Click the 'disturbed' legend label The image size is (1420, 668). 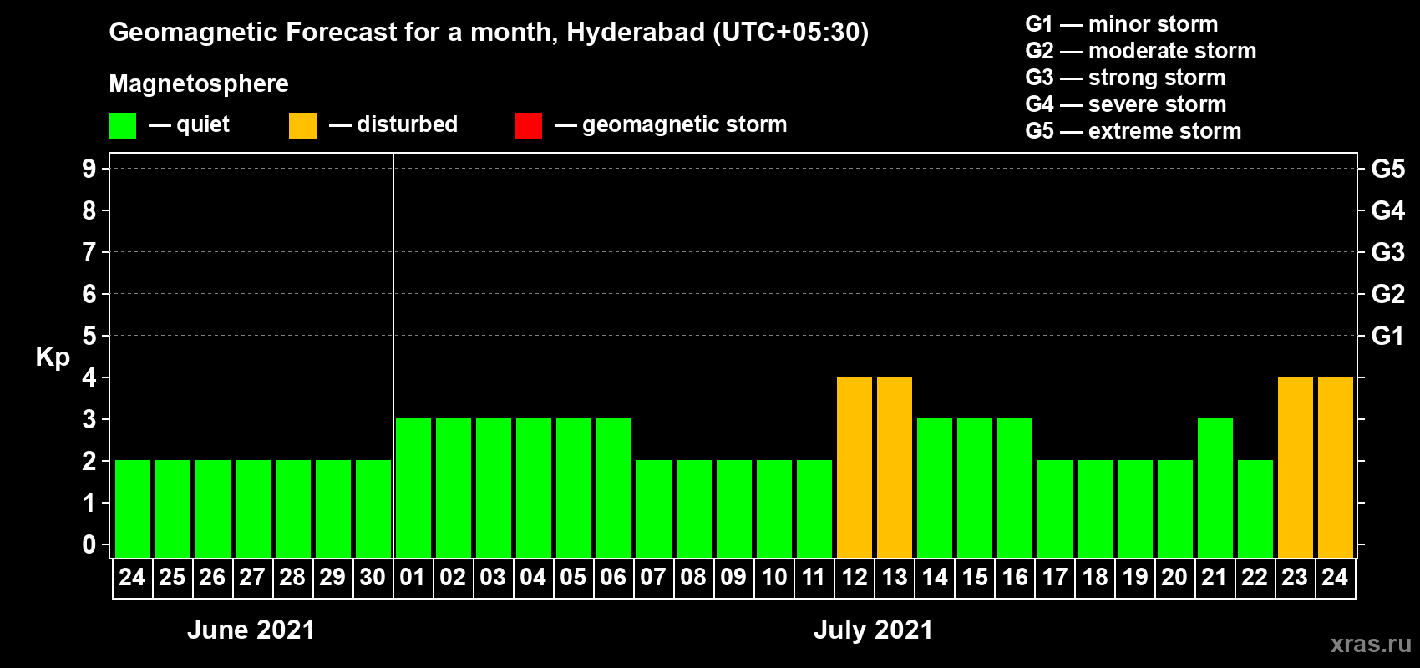click(408, 124)
